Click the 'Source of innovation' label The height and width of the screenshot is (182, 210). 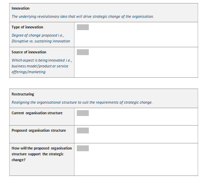(x=29, y=52)
